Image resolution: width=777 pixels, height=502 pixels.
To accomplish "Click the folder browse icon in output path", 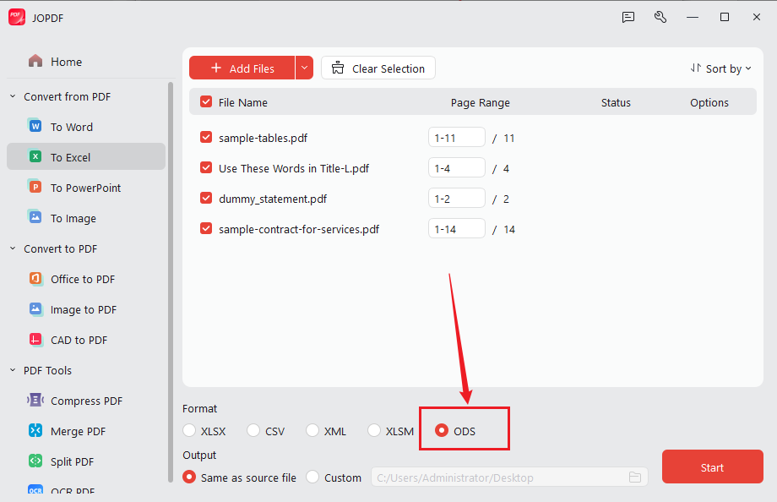I will pos(635,477).
